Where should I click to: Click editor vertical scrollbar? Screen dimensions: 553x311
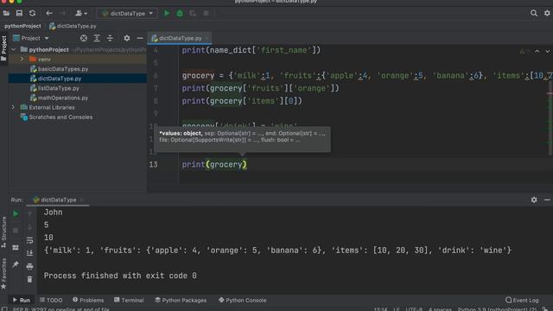(550, 117)
